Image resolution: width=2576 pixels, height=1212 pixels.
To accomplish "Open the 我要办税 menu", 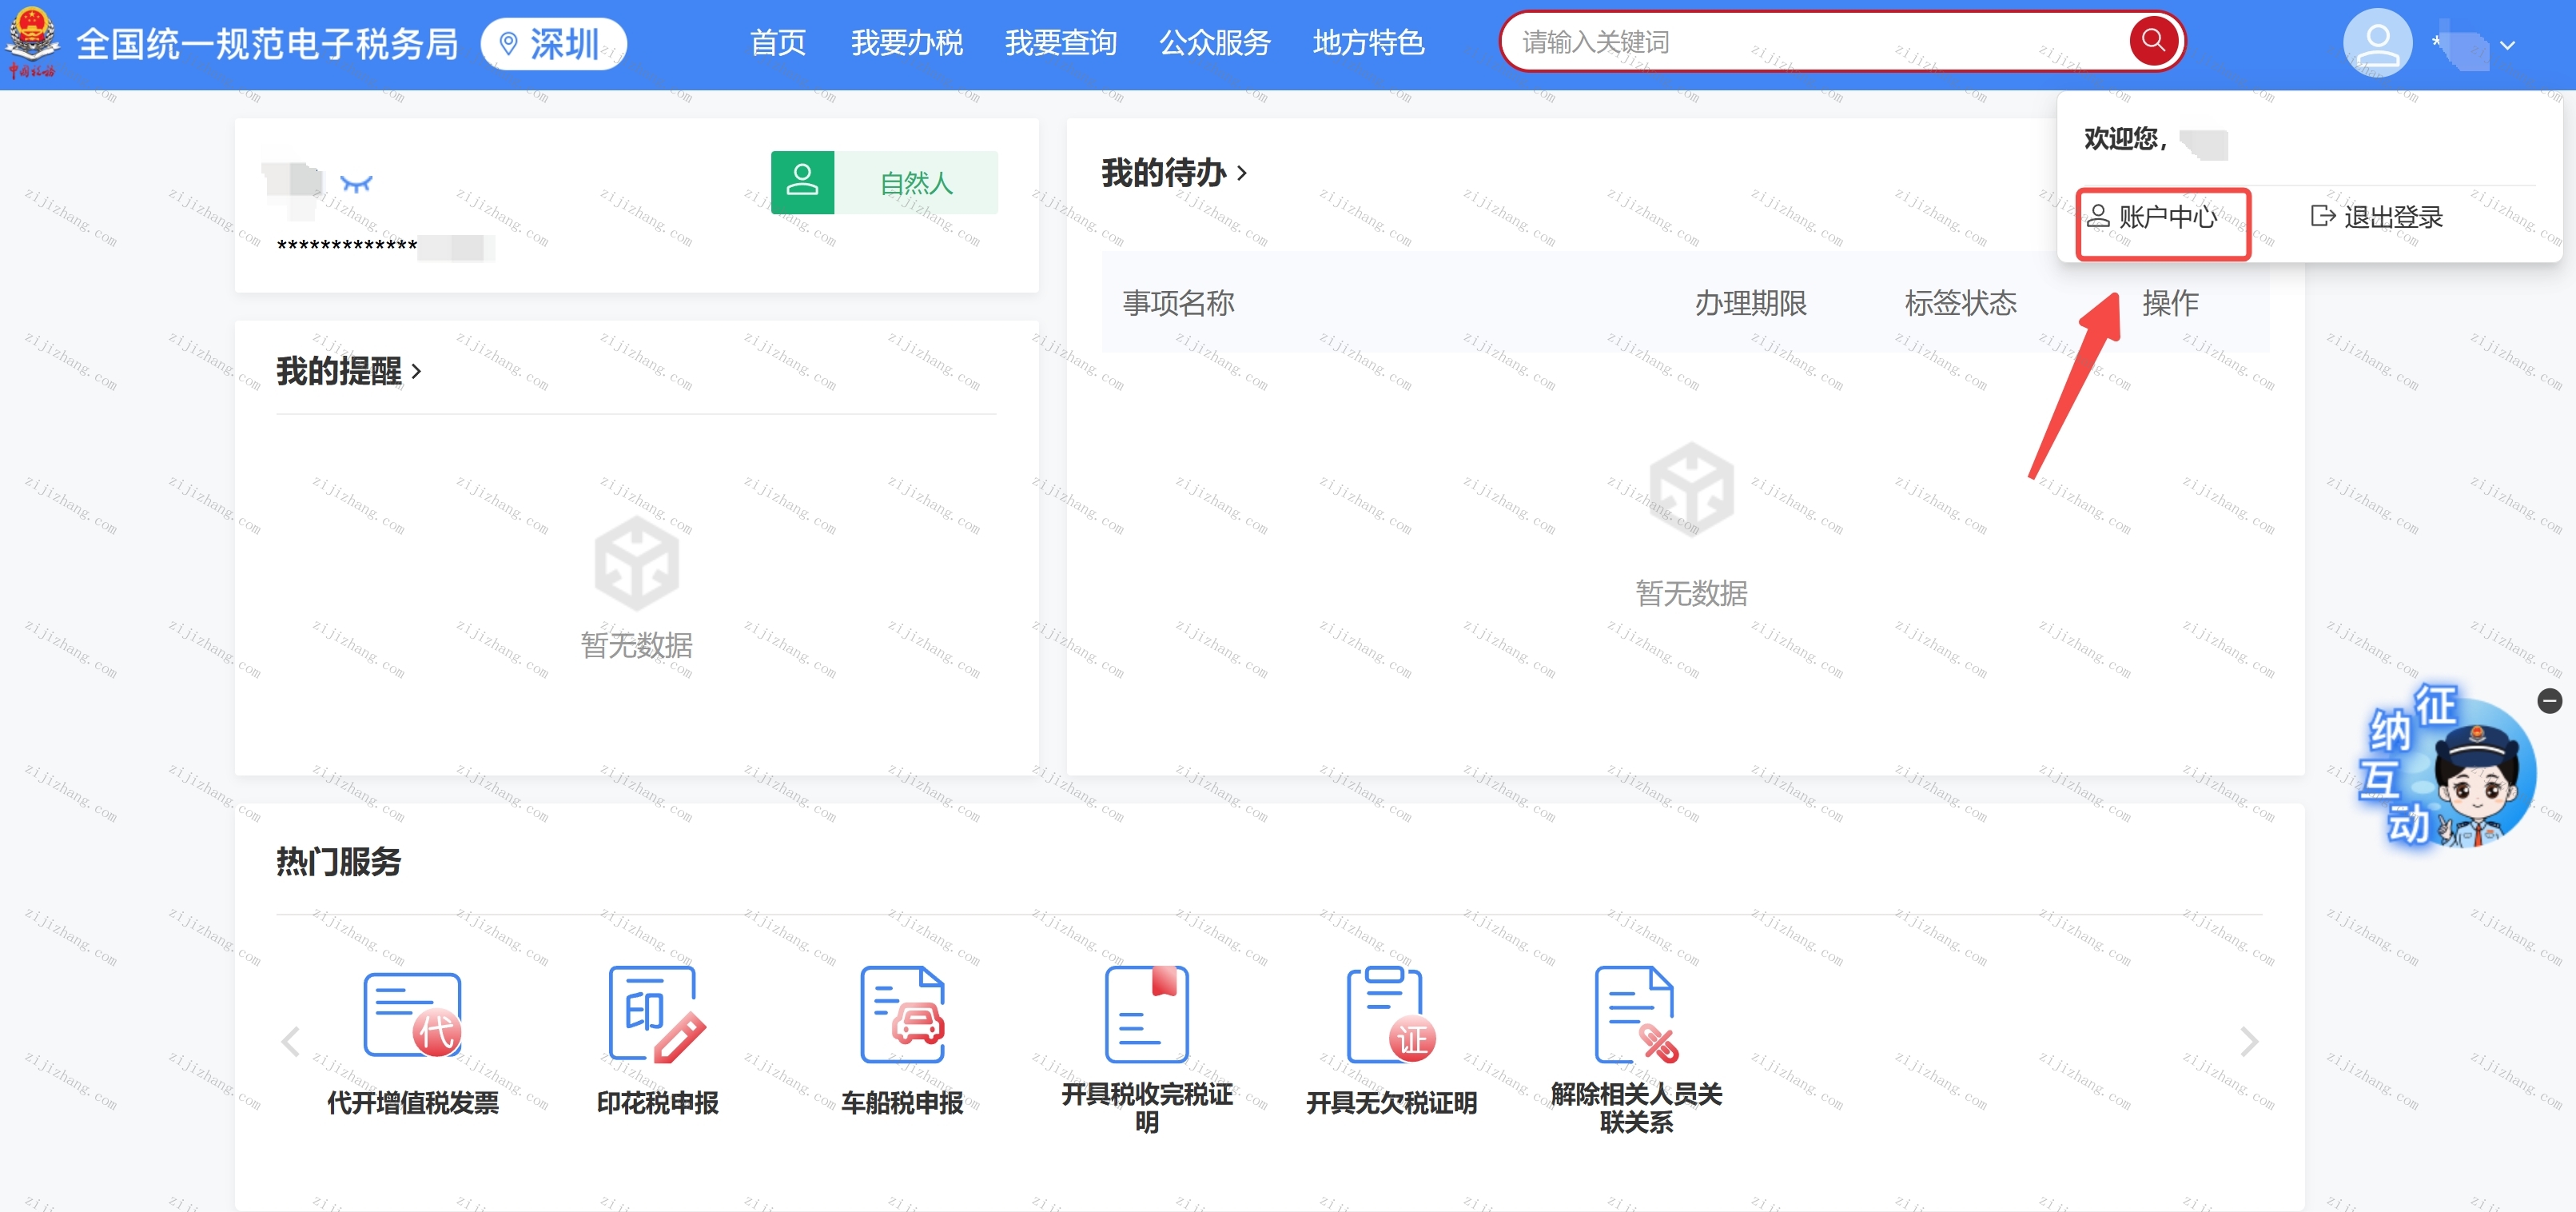I will (906, 43).
